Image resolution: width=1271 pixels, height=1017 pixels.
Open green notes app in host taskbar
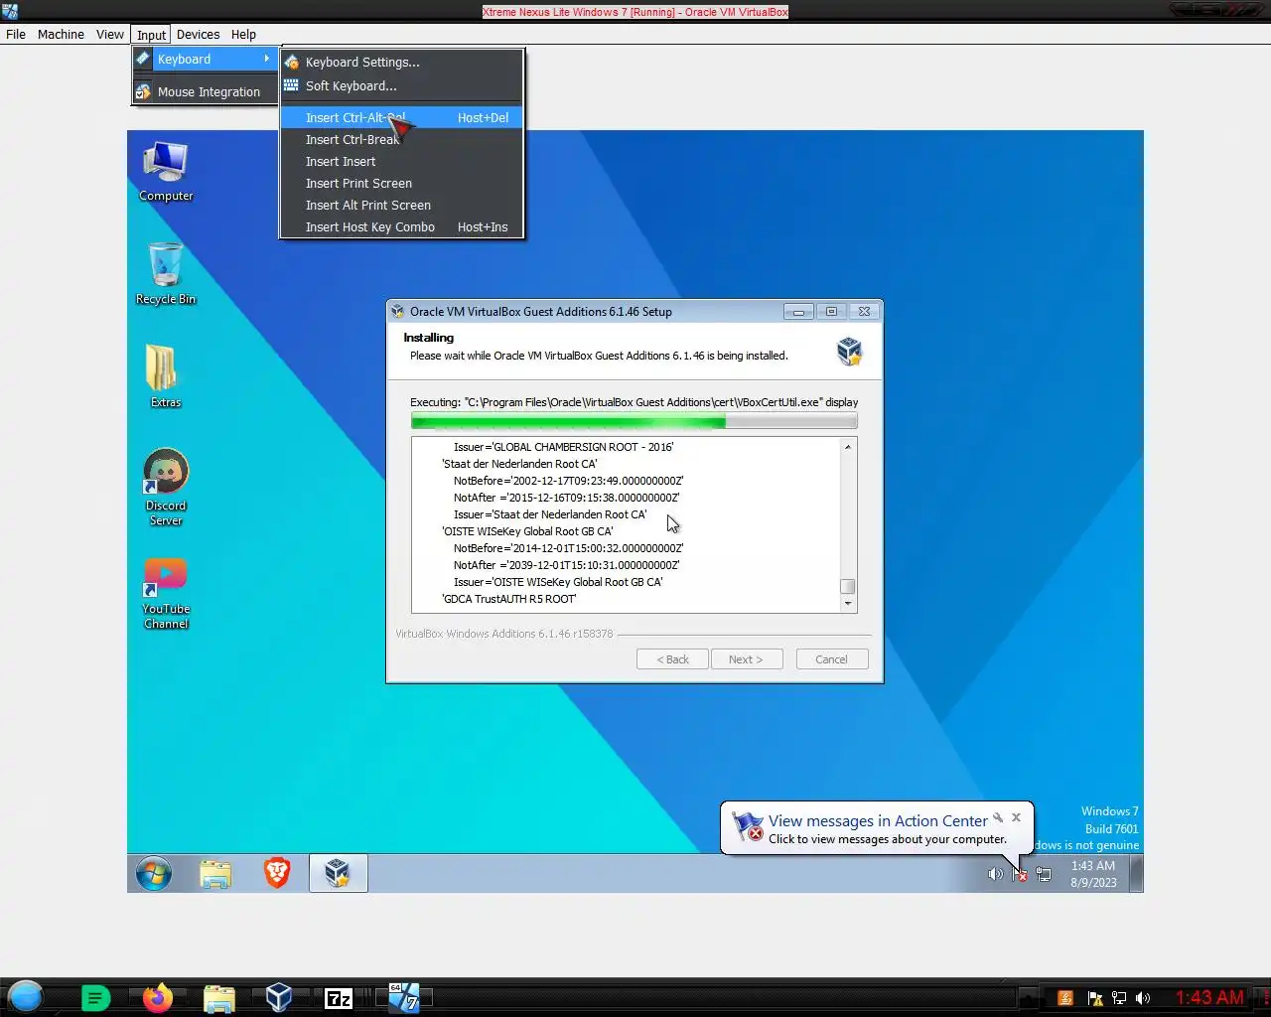[x=95, y=998]
